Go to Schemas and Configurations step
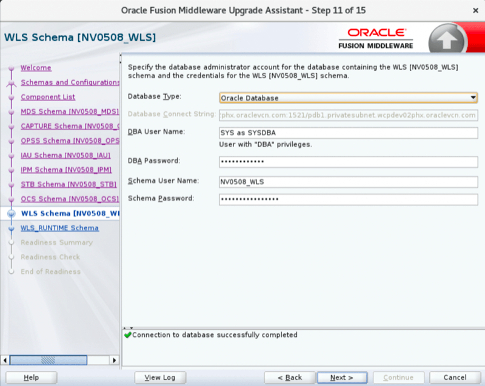The width and height of the screenshot is (485, 386). [x=70, y=82]
